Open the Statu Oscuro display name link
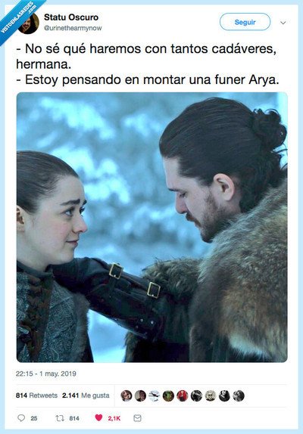The image size is (303, 434). tap(71, 17)
